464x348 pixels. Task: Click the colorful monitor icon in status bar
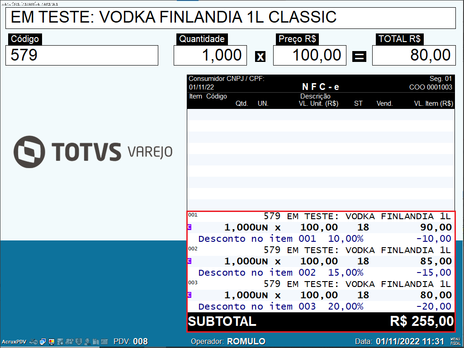point(52,342)
